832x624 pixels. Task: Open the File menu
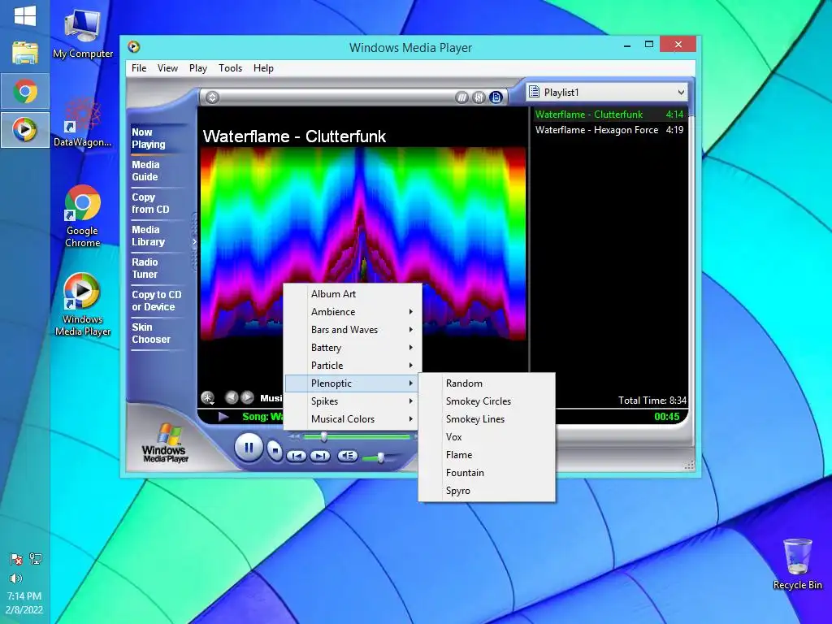(139, 68)
